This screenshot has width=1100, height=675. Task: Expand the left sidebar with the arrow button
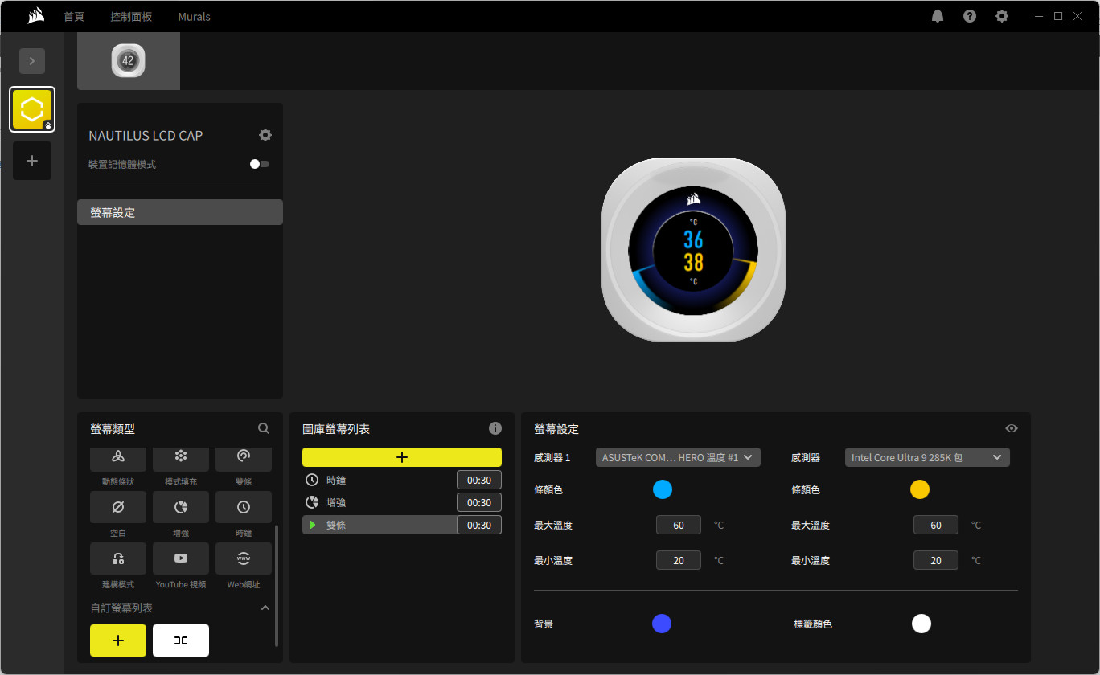32,61
